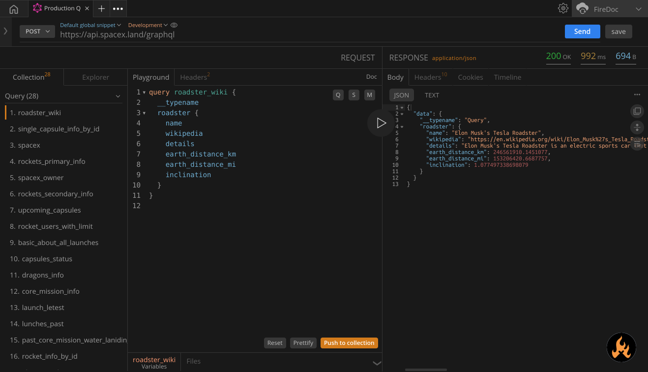Open the request Headers tab
The height and width of the screenshot is (372, 648).
(x=195, y=77)
